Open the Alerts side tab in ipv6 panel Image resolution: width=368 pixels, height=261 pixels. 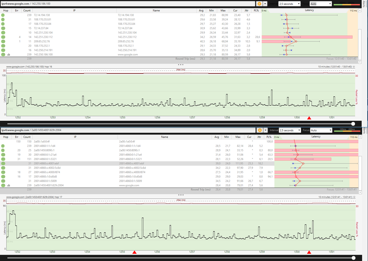(364, 130)
